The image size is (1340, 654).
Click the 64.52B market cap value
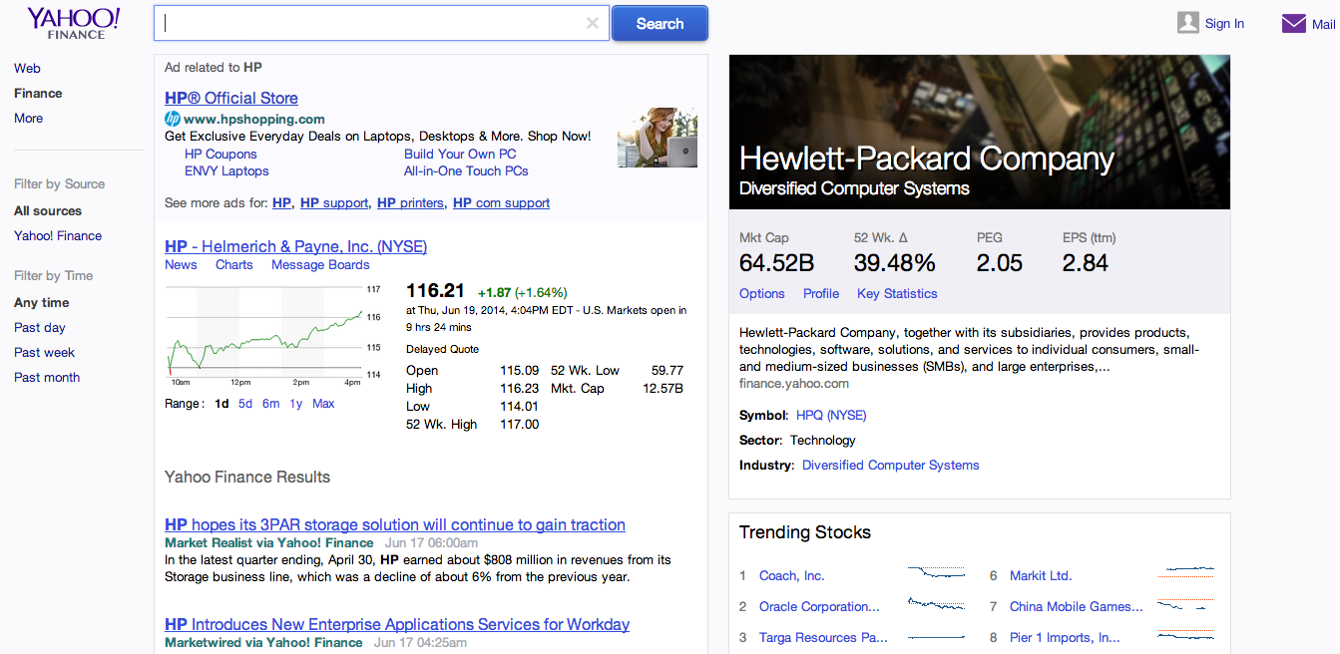coord(776,263)
